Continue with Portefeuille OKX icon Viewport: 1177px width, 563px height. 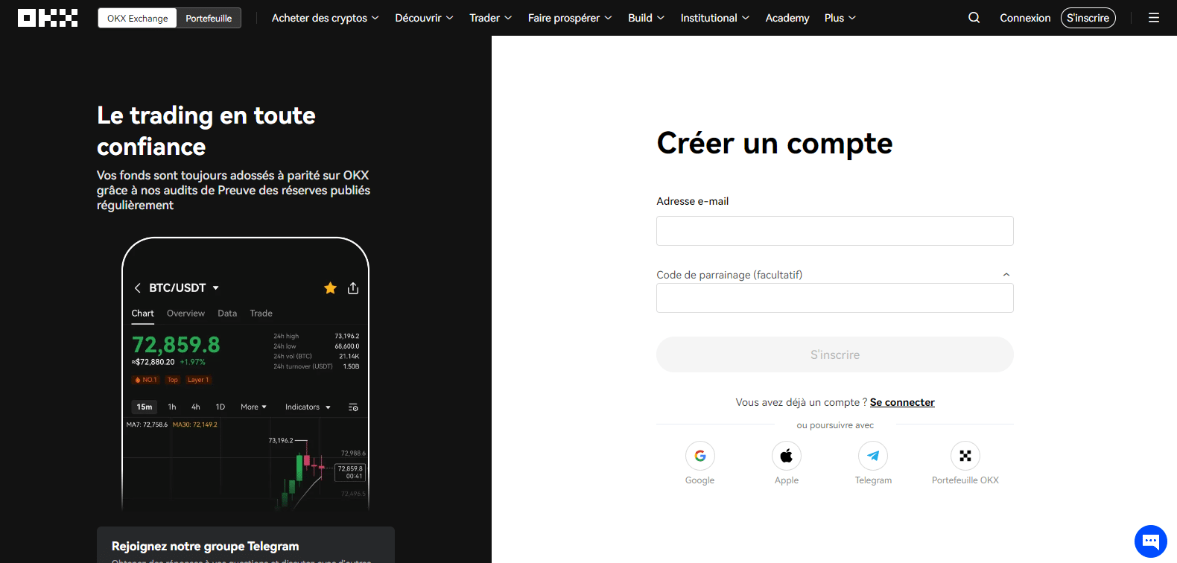click(x=965, y=456)
